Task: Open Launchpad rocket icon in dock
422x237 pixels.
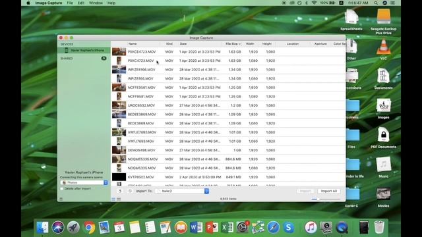Action: point(73,228)
